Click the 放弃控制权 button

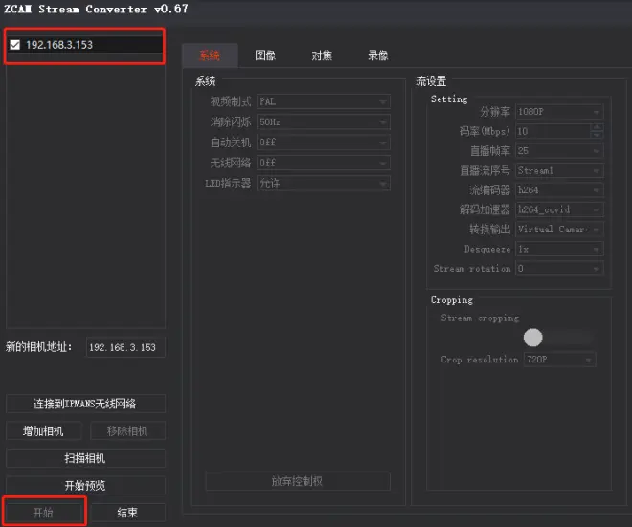pyautogui.click(x=298, y=481)
